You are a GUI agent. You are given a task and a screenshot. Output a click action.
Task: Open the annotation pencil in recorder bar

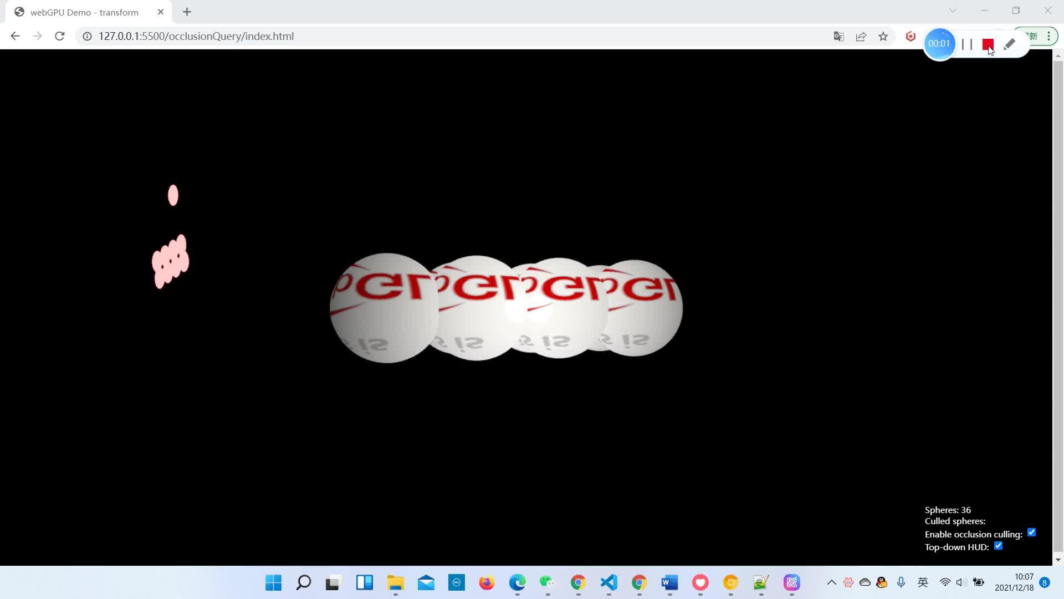(x=1009, y=44)
